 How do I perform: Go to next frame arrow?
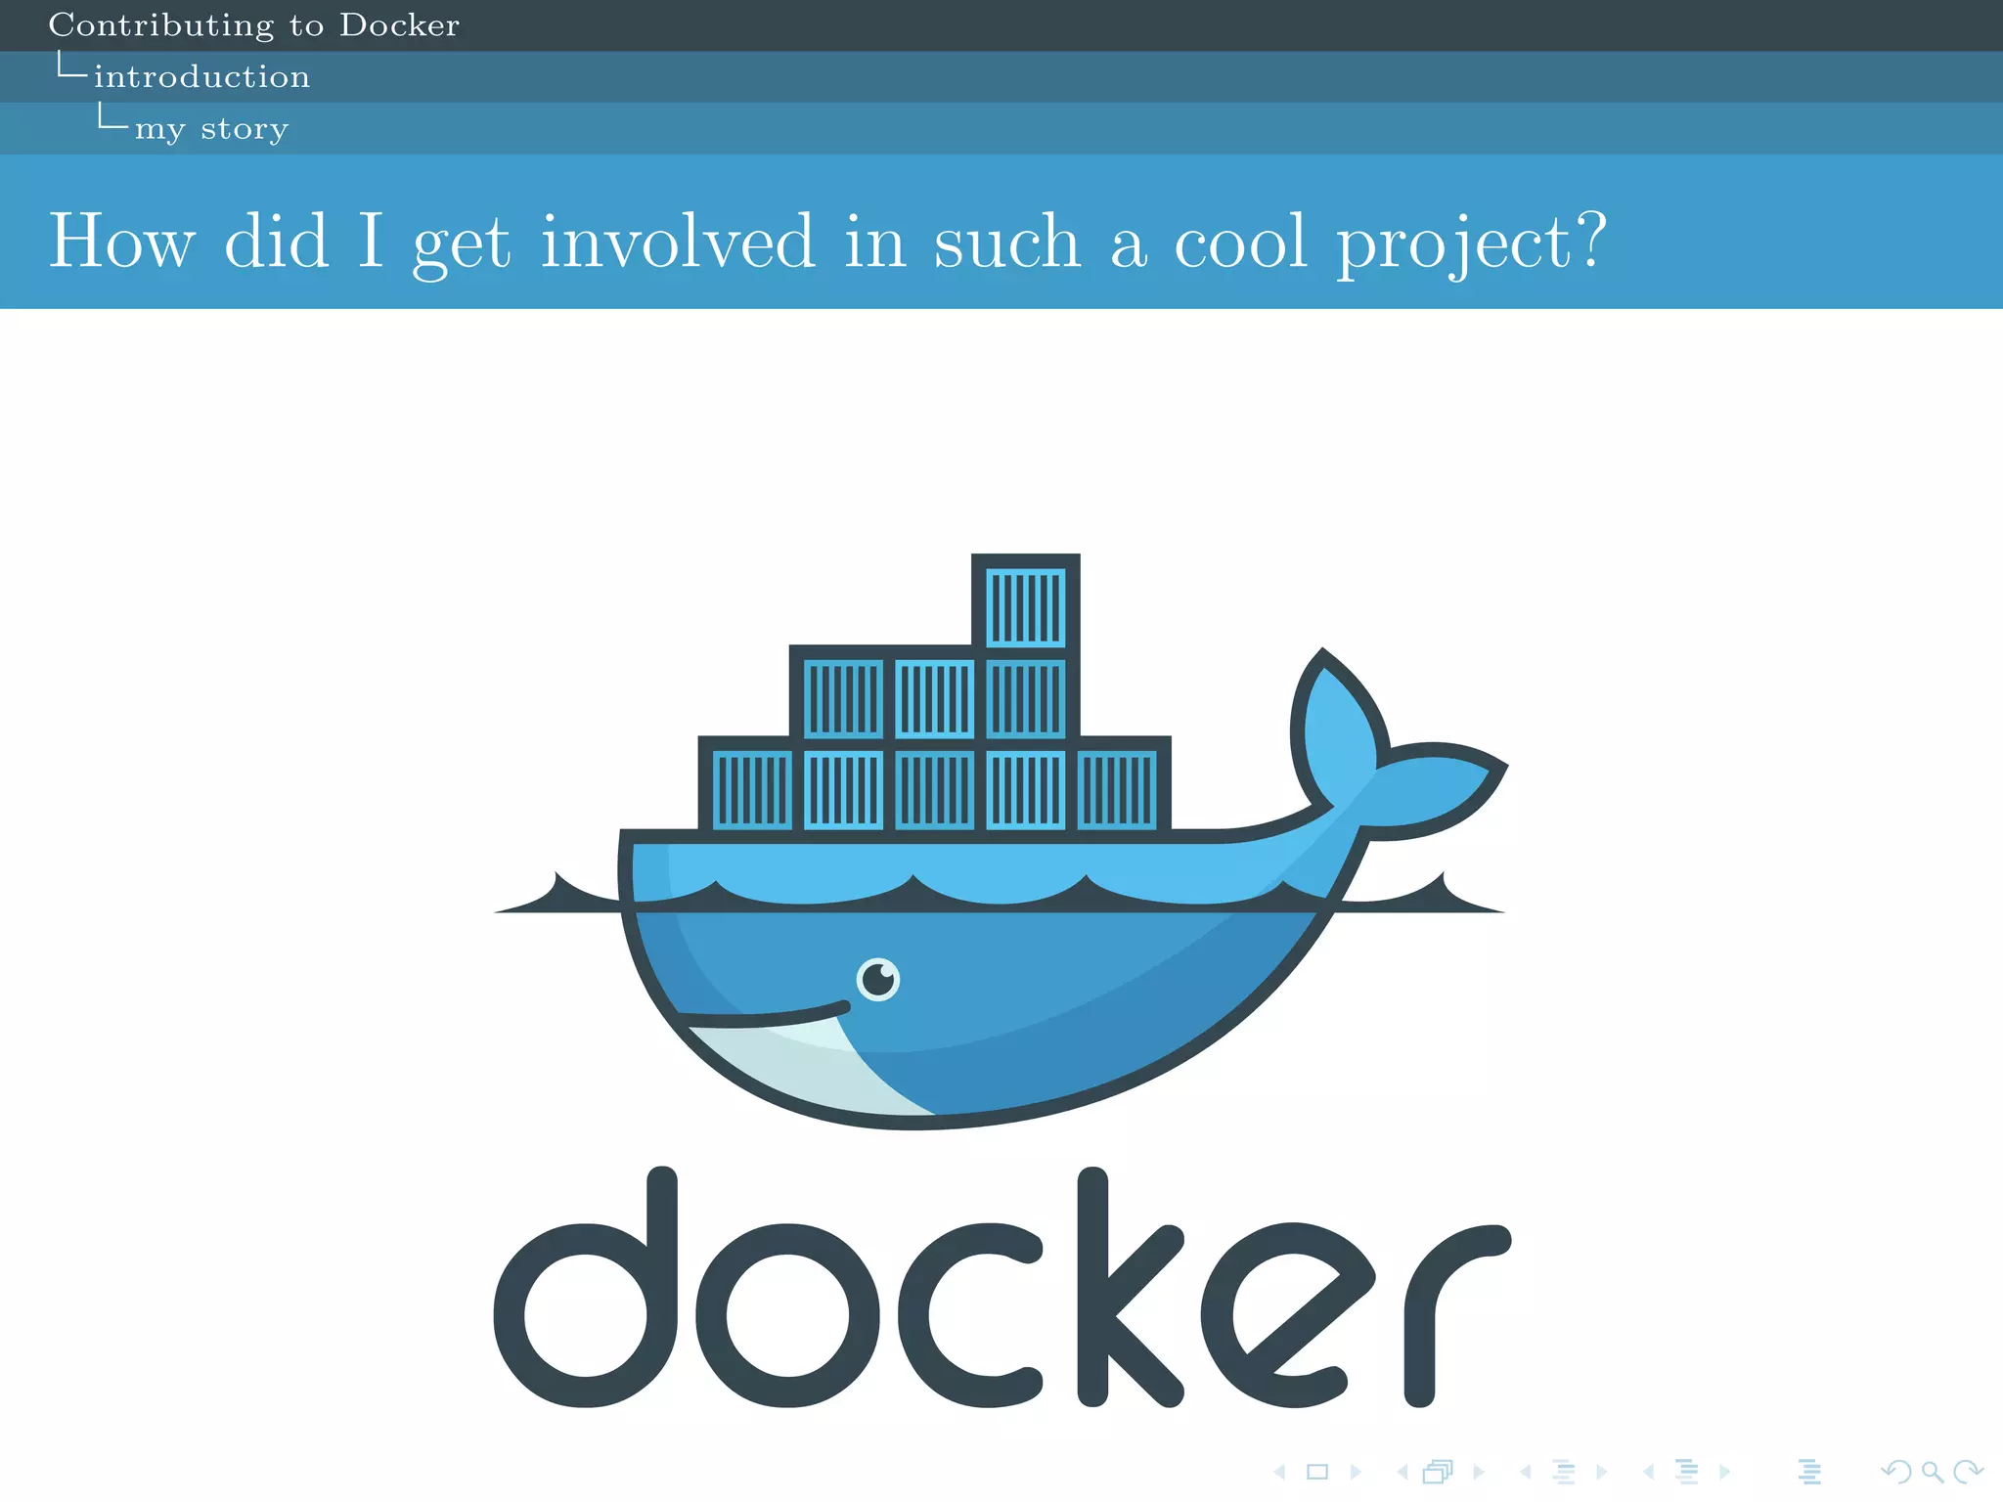(x=1479, y=1472)
